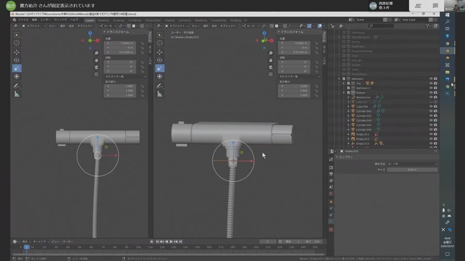Click the empty size 0.05 m field
The width and height of the screenshot is (465, 261).
[x=412, y=170]
